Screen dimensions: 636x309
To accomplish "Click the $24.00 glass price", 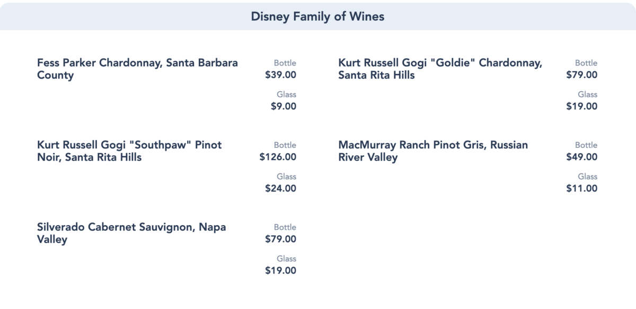I will (280, 188).
